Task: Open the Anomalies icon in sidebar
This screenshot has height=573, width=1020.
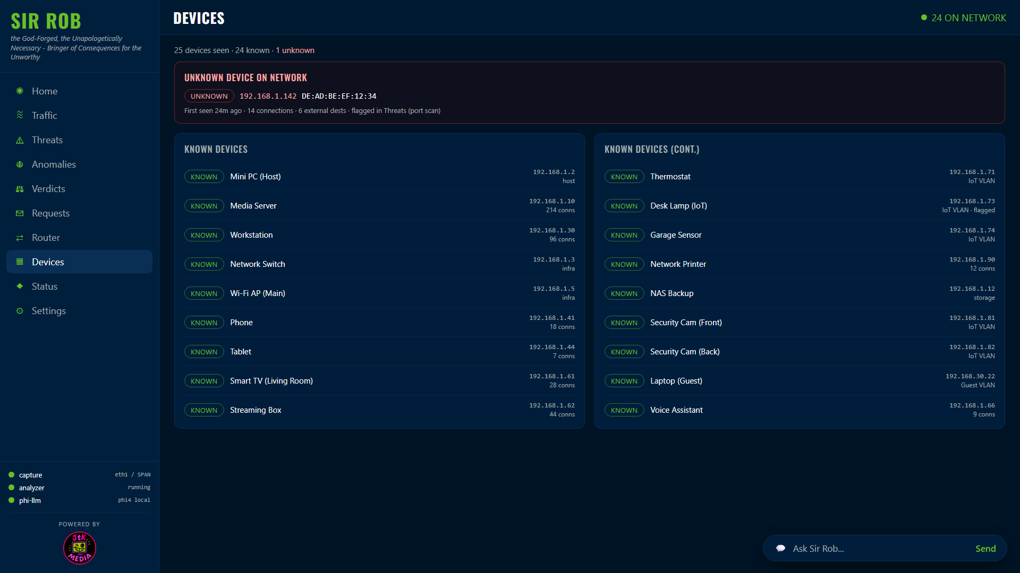Action: pos(20,164)
